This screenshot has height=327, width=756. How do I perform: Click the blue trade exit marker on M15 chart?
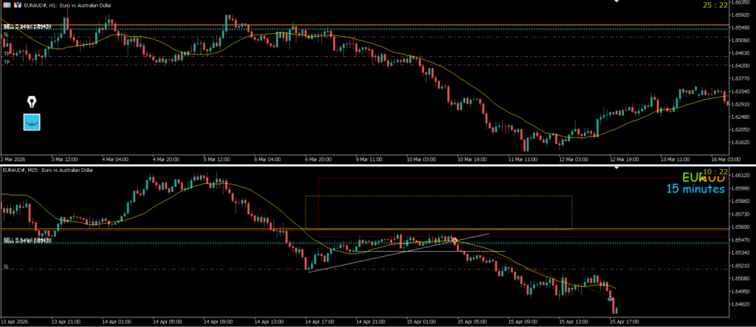611,300
